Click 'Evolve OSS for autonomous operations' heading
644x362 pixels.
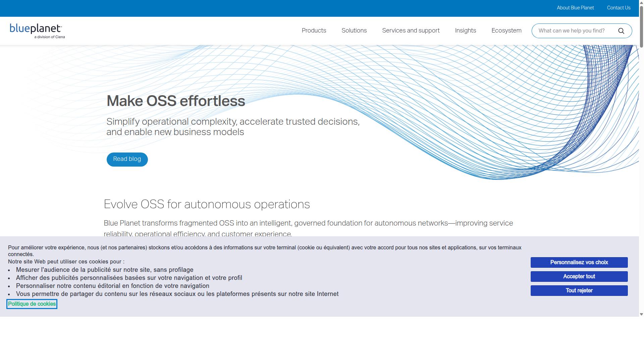207,204
